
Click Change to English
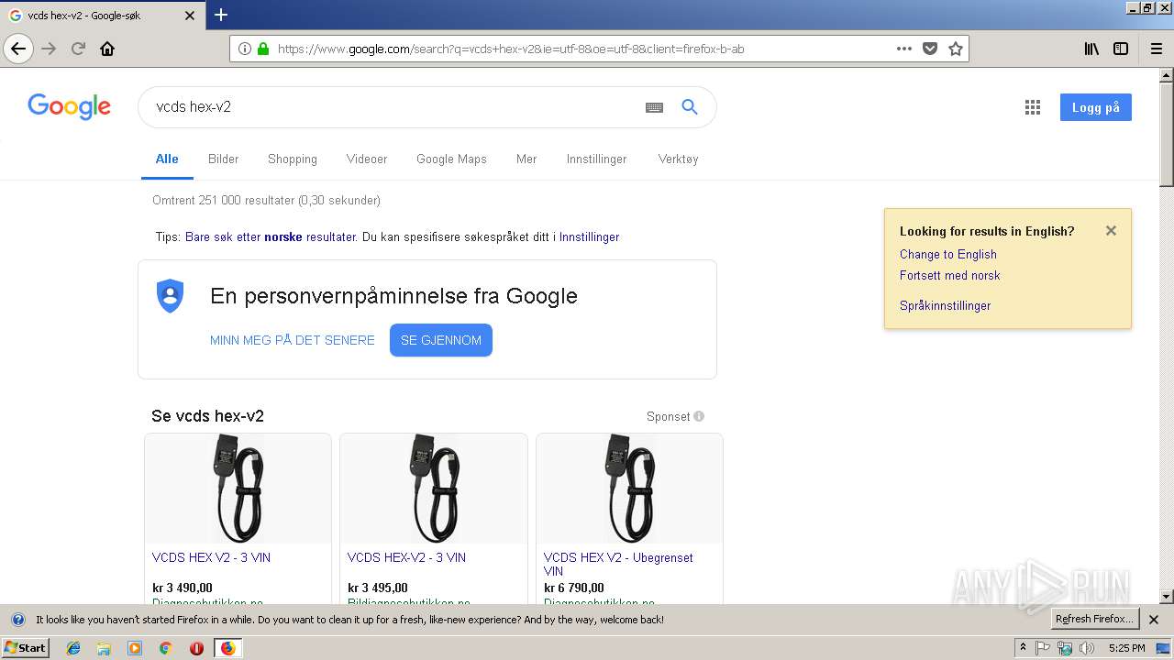[x=947, y=255]
